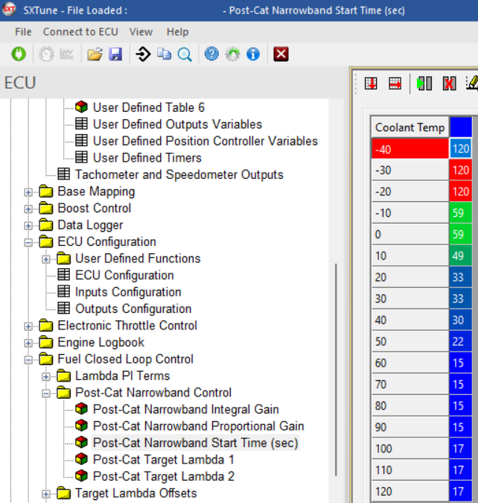This screenshot has height=503, width=478.
Task: Expand the Boost Control folder
Action: point(28,209)
